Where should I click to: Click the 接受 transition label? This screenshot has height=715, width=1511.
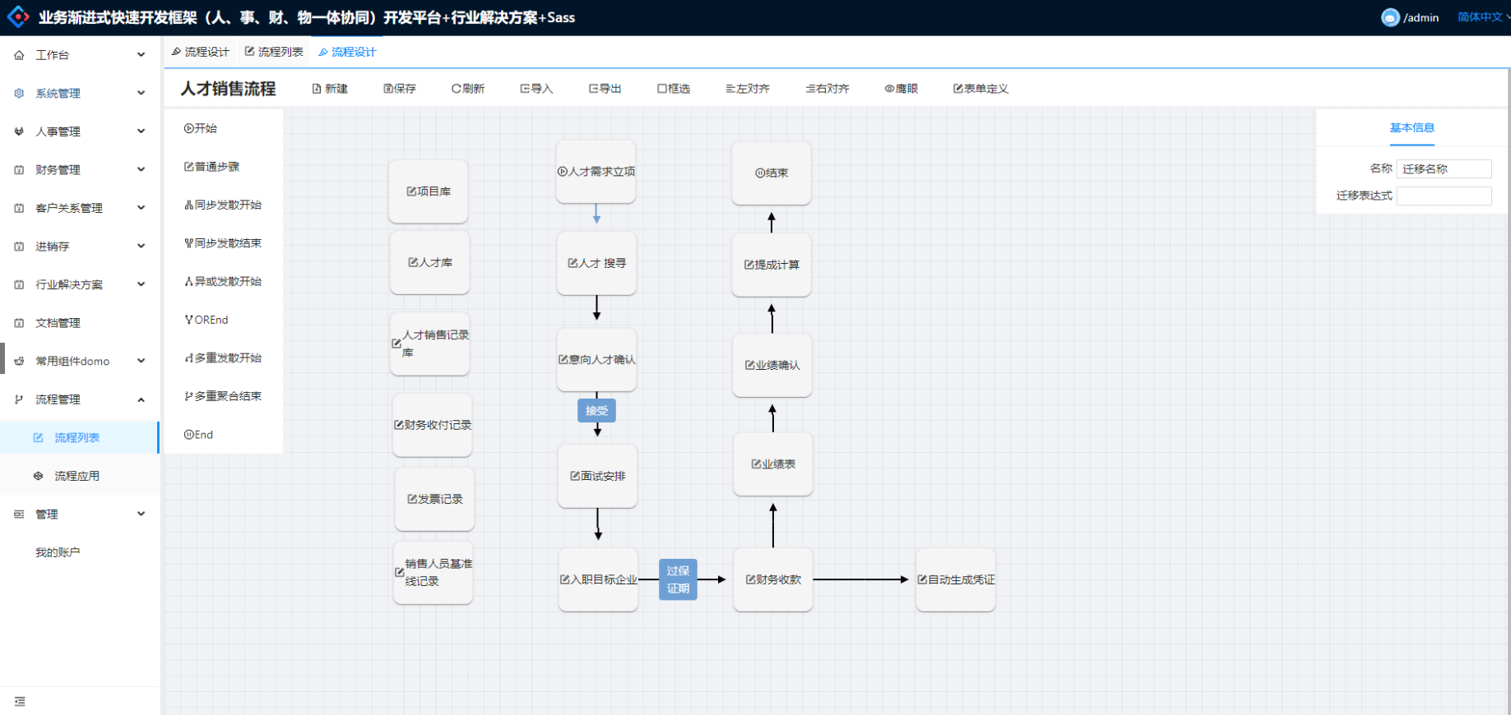point(596,410)
